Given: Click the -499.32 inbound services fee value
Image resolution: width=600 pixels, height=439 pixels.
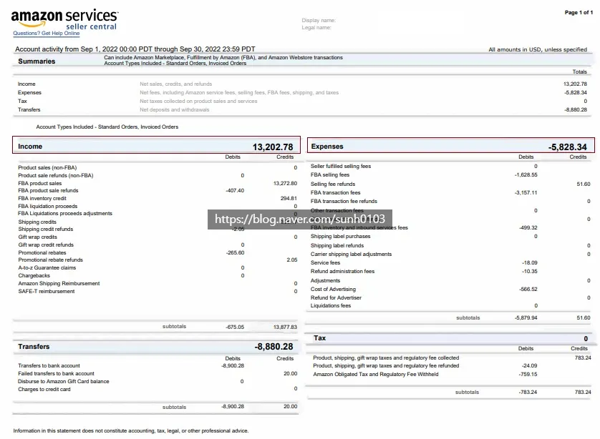Looking at the screenshot, I should tap(528, 227).
